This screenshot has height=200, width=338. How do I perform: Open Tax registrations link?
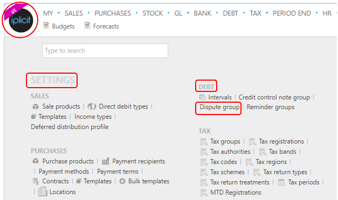[x=281, y=141]
